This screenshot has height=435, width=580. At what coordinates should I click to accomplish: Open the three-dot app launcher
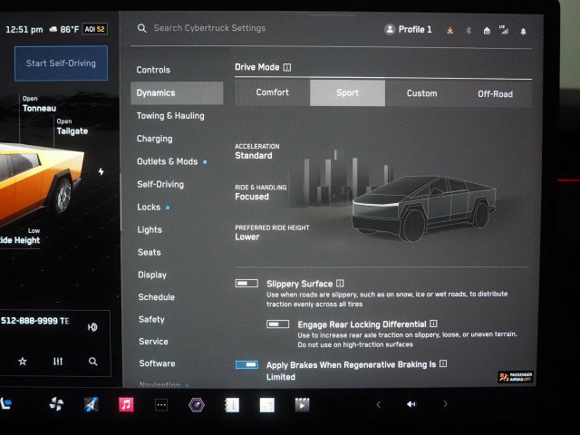161,405
